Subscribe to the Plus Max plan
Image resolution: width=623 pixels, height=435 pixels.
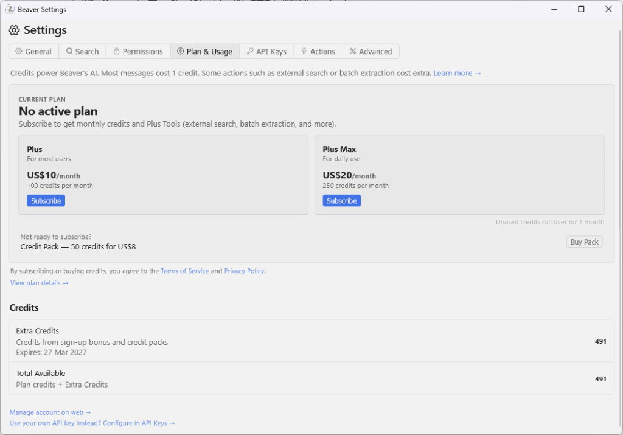click(341, 201)
